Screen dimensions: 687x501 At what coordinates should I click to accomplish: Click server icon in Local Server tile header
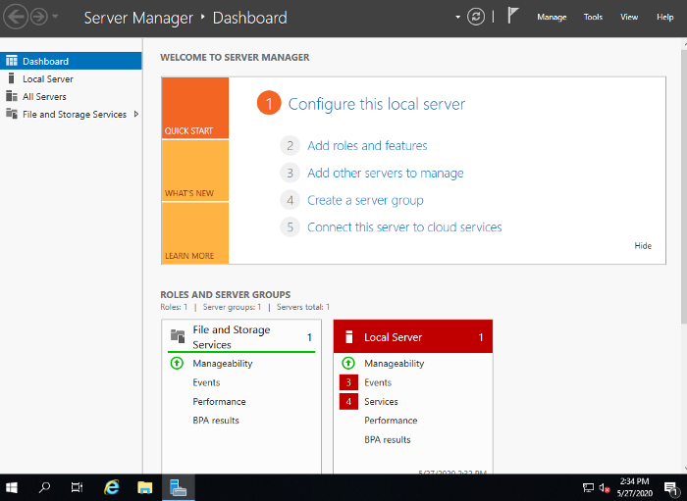[x=349, y=337]
